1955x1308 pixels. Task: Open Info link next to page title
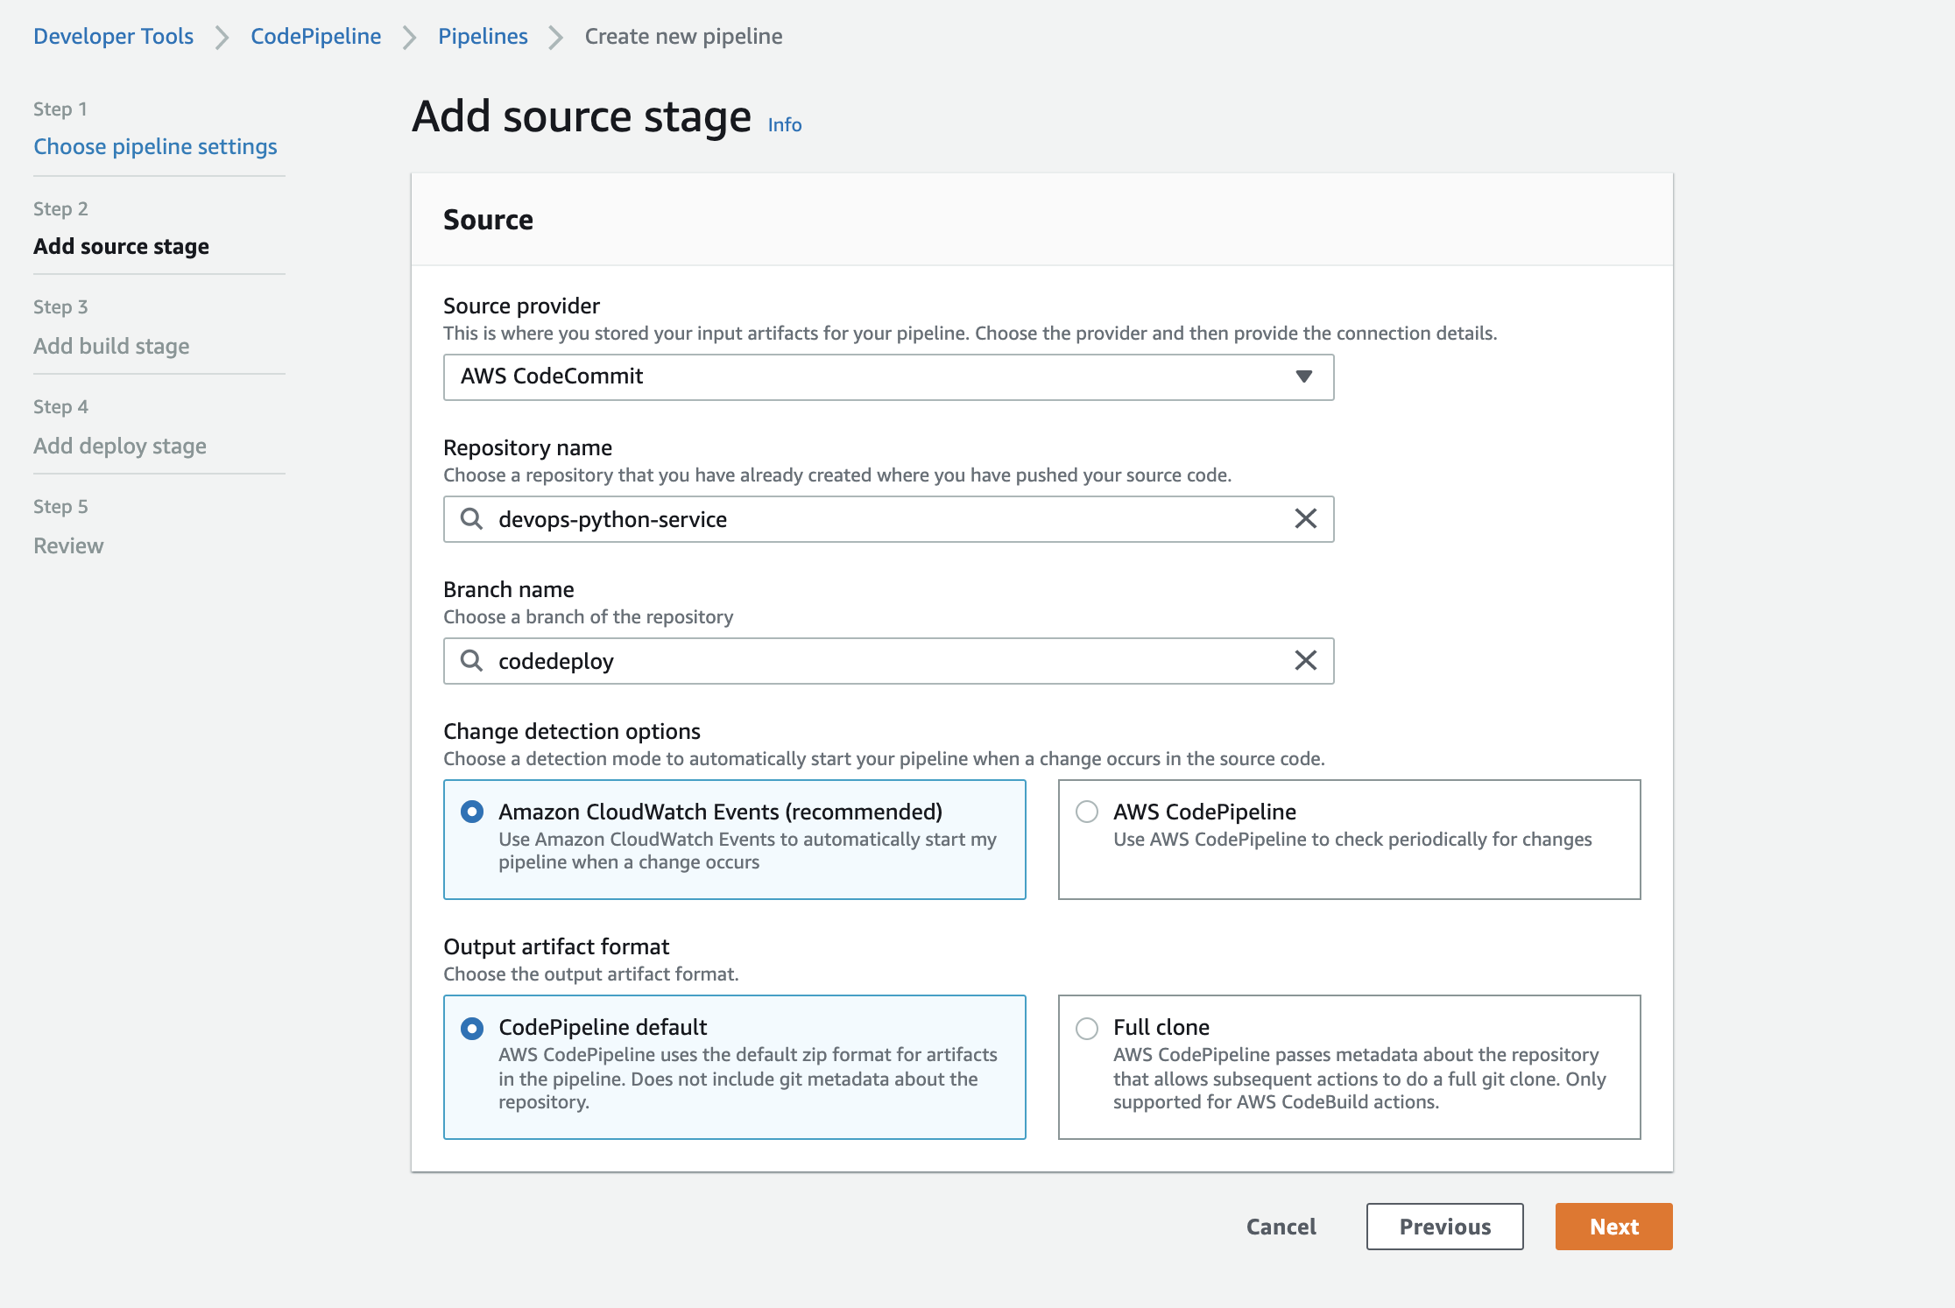pyautogui.click(x=784, y=125)
